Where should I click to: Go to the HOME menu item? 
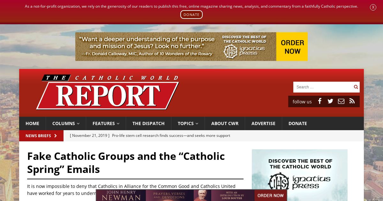[32, 123]
